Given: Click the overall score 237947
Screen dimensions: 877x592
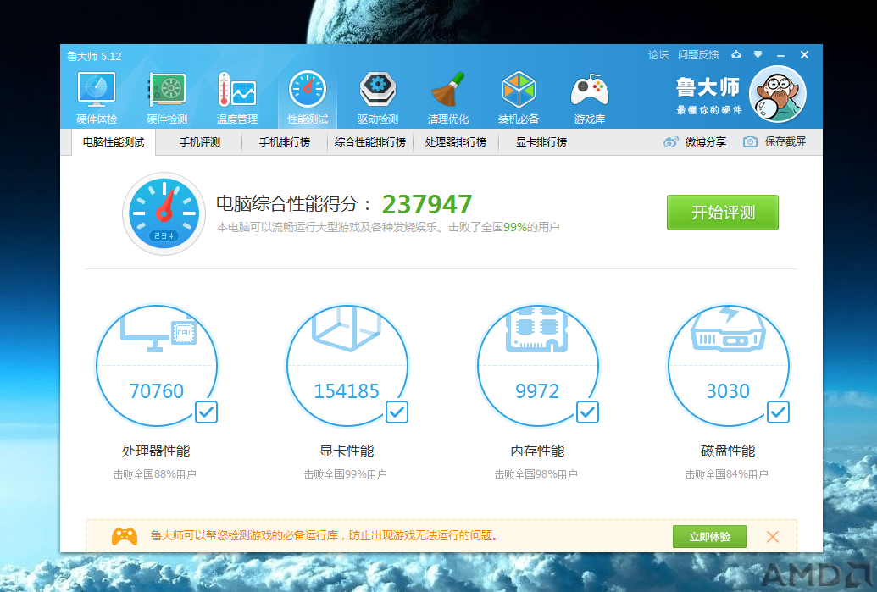Looking at the screenshot, I should pyautogui.click(x=427, y=204).
